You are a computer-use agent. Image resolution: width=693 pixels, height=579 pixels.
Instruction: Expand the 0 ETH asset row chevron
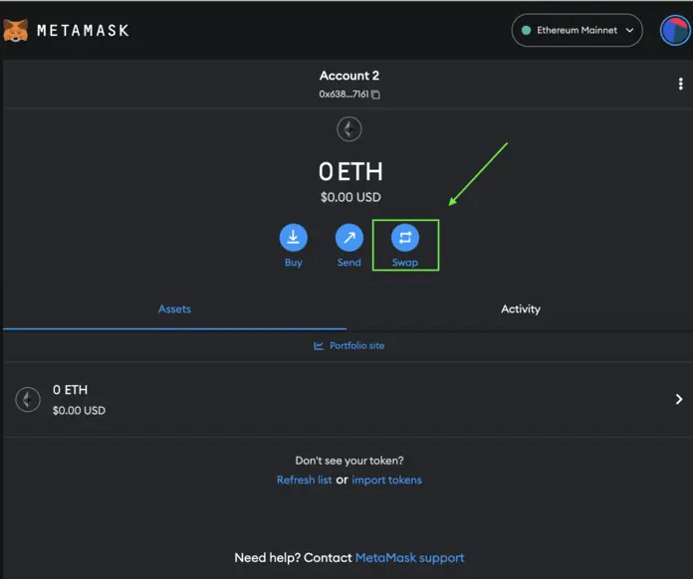(679, 399)
